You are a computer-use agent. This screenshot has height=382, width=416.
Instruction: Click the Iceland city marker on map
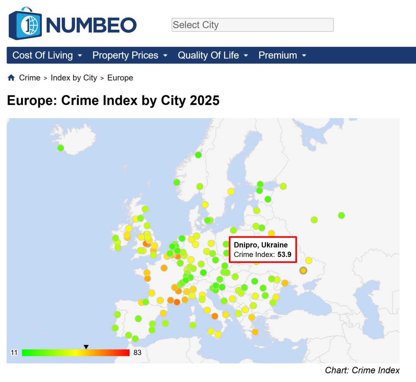click(60, 148)
